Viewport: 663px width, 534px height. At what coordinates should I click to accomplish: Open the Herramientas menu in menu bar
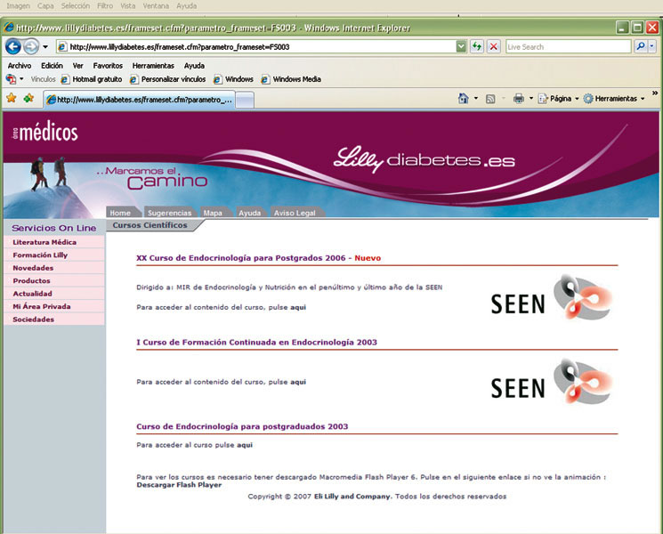(153, 66)
